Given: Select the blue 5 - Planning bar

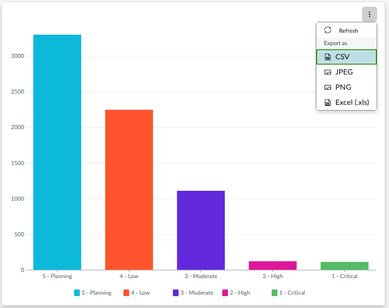Looking at the screenshot, I should point(57,152).
